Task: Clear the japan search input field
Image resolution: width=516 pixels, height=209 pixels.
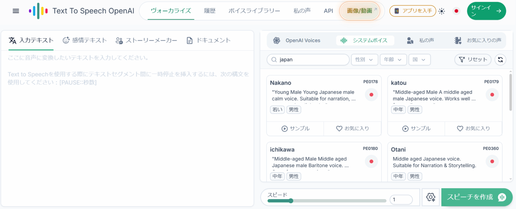Action: coord(308,59)
